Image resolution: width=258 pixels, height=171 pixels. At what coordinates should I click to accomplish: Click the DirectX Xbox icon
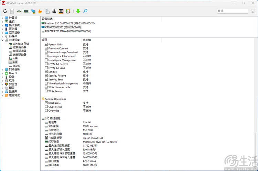tap(7, 73)
